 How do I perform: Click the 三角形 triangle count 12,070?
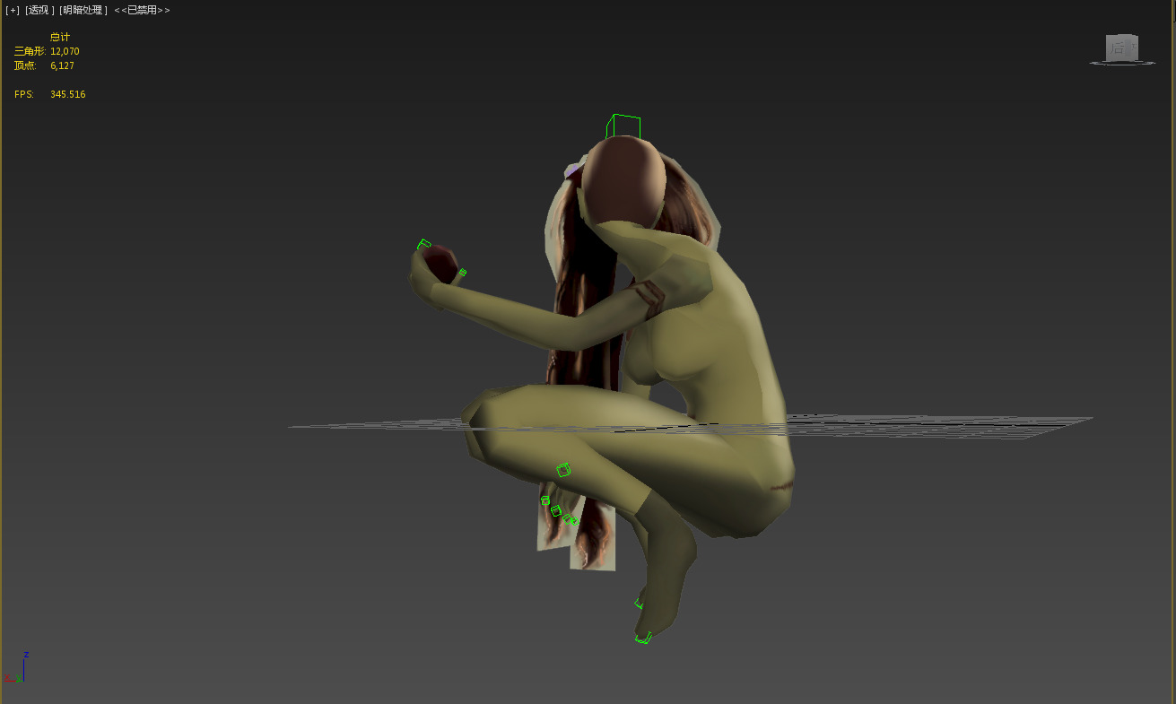click(x=65, y=51)
